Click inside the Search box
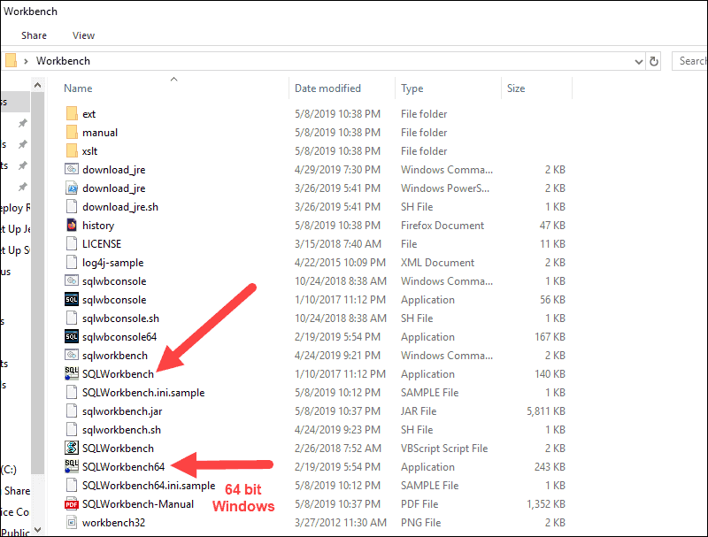708x537 pixels. [x=690, y=61]
